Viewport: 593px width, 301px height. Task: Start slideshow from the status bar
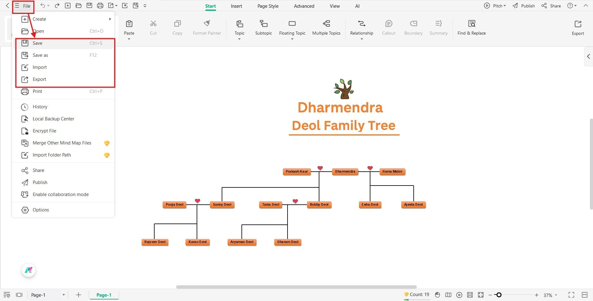click(x=459, y=295)
